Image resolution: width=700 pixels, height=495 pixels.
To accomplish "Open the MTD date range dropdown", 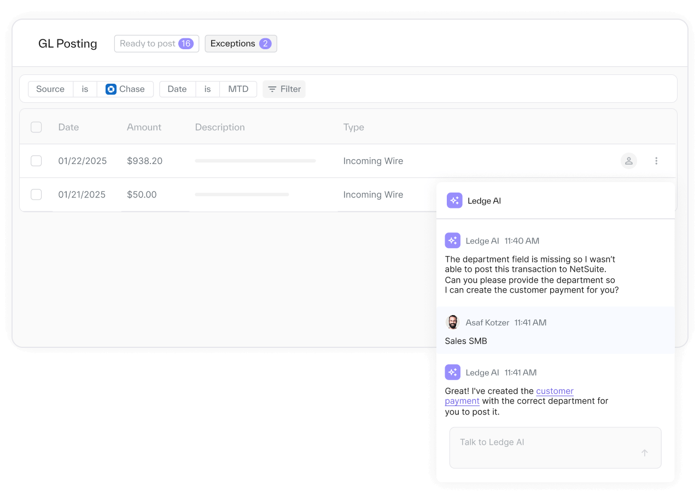I will [x=238, y=89].
